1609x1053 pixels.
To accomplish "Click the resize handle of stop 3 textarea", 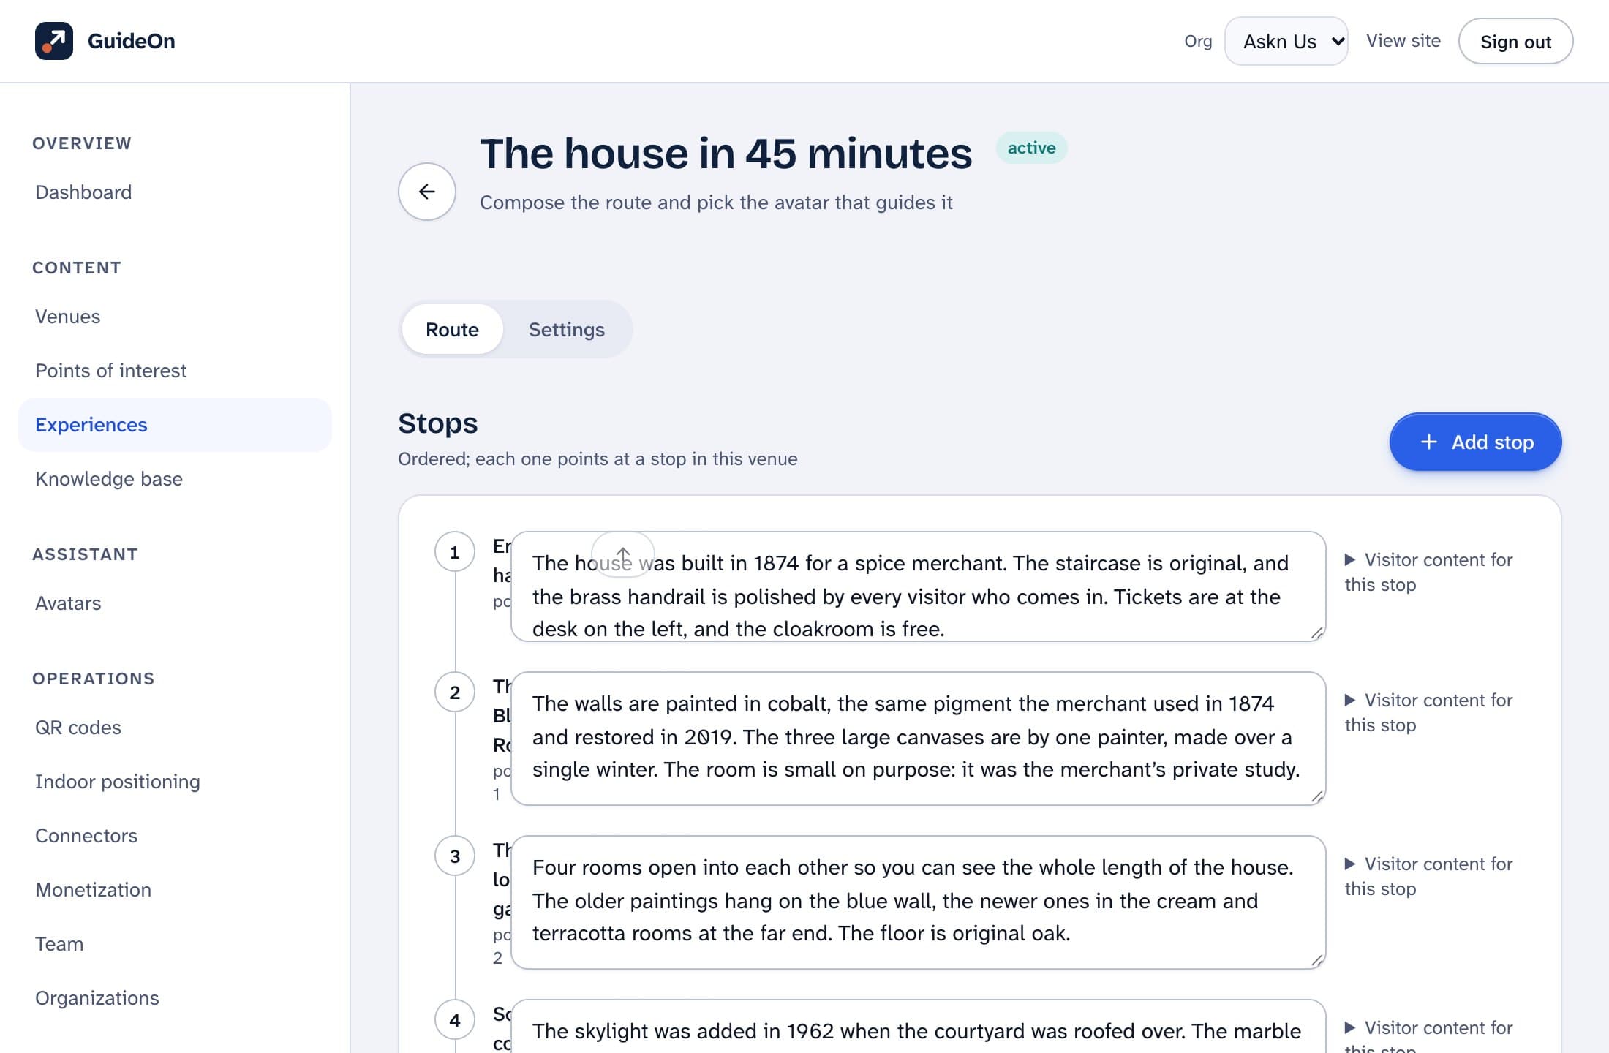I will click(1317, 961).
